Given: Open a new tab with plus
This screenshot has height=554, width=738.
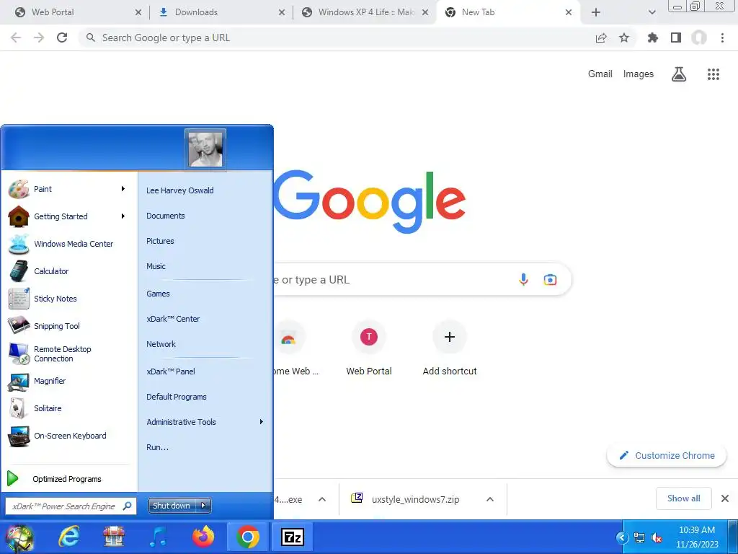Looking at the screenshot, I should tap(596, 12).
